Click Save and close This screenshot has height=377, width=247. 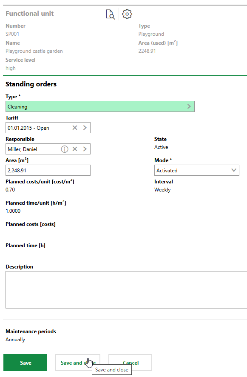[x=77, y=363]
